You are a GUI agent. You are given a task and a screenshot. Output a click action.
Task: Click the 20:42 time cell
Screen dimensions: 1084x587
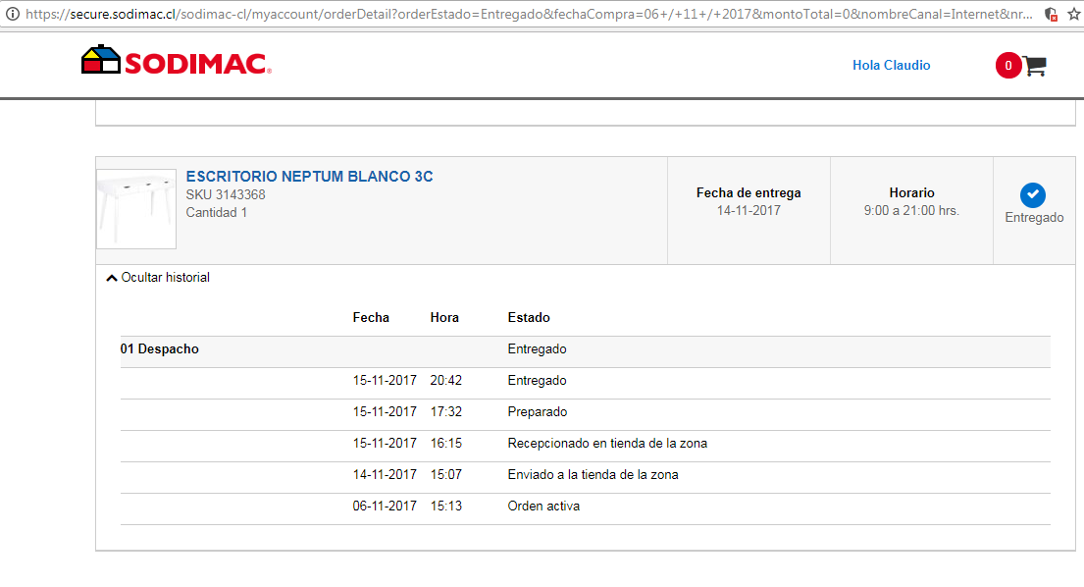[x=446, y=380]
